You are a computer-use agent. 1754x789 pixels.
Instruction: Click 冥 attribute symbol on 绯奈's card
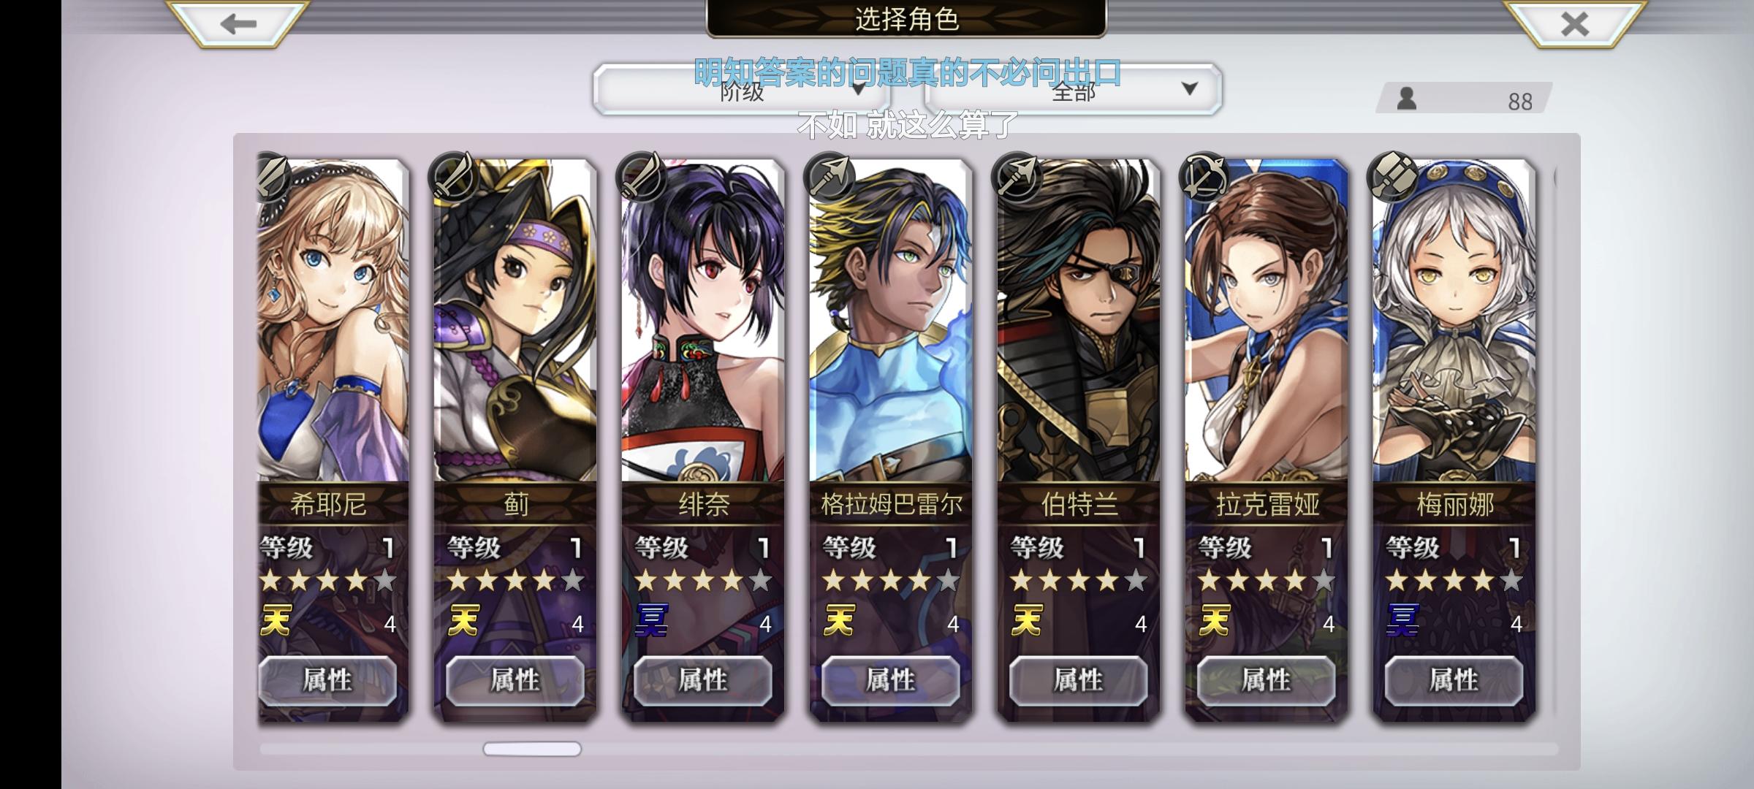651,621
